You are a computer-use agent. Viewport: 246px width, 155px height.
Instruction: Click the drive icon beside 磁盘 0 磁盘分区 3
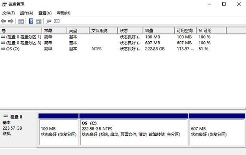pyautogui.click(x=3, y=43)
